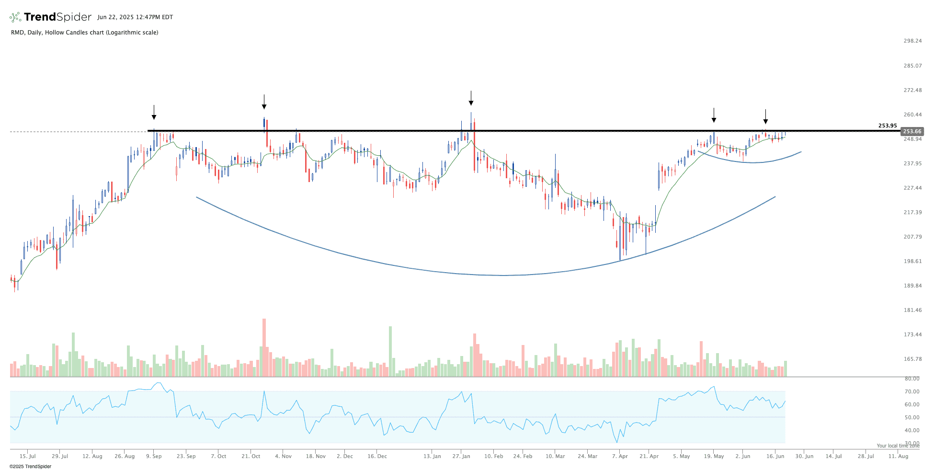This screenshot has height=471, width=934.
Task: Click the '13. Jan' date on the time axis
Action: pyautogui.click(x=432, y=456)
